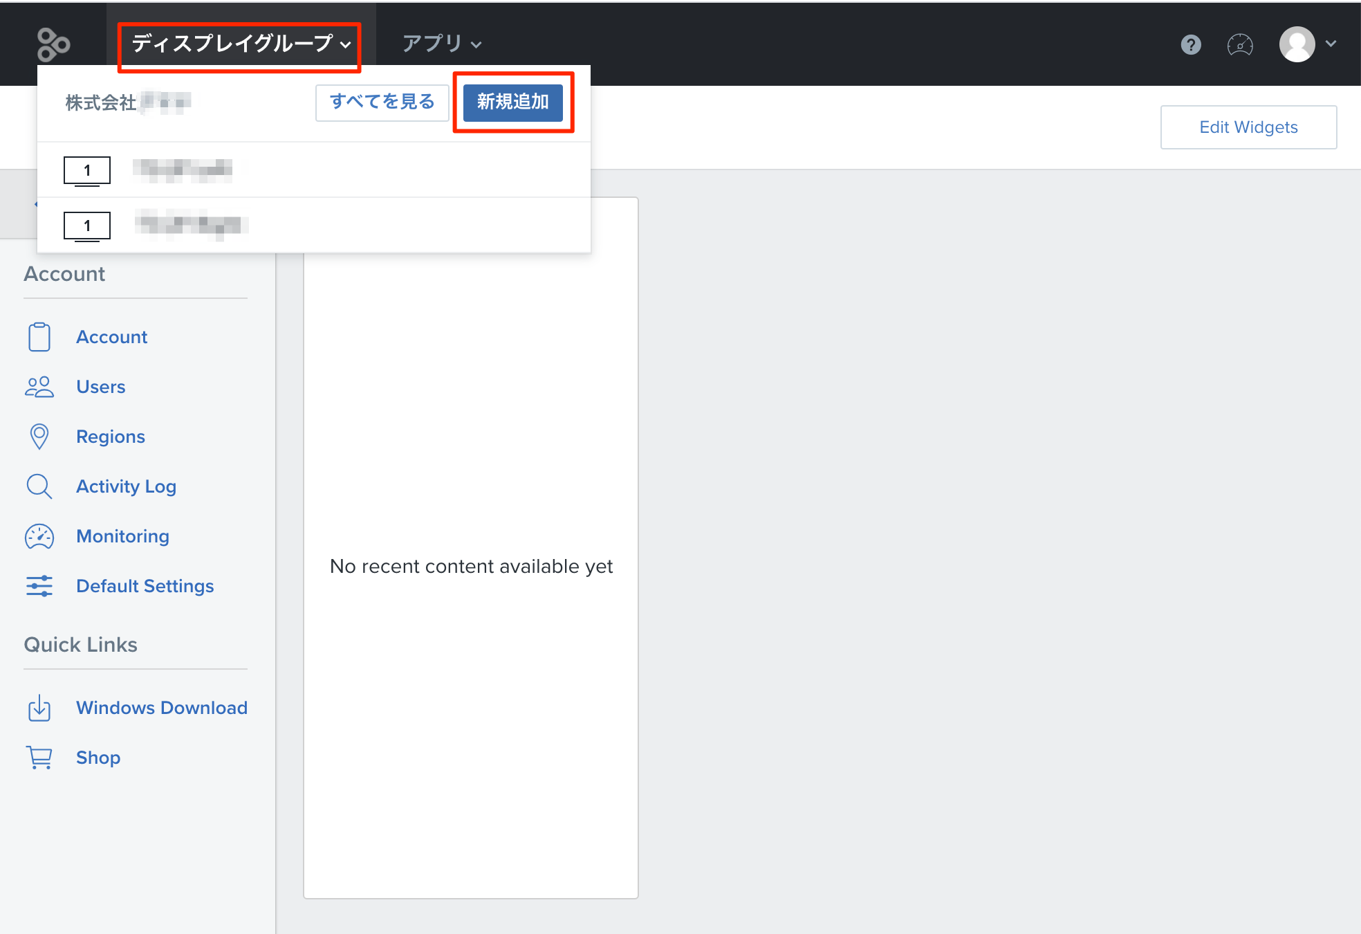Click the Default Settings sliders icon

coord(39,586)
